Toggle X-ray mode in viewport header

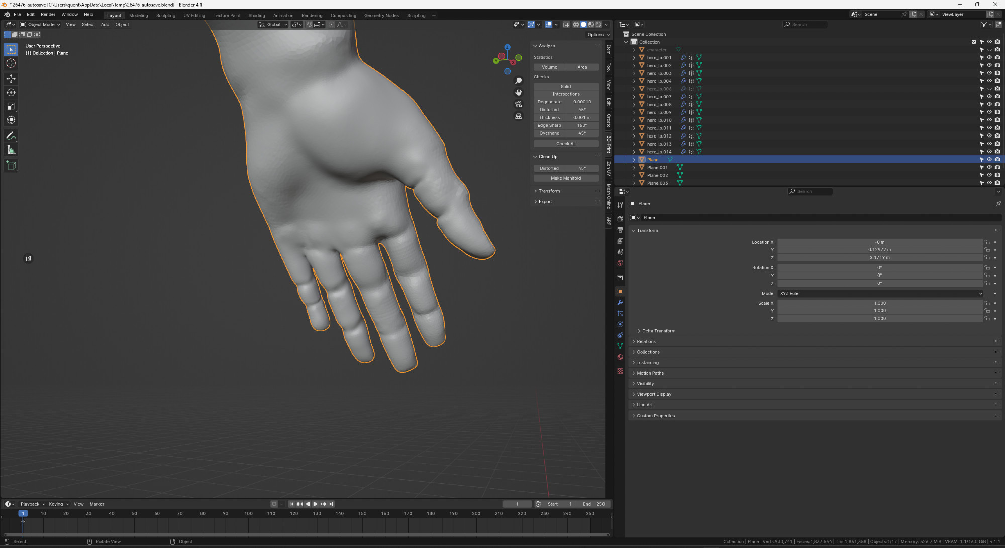coord(566,24)
